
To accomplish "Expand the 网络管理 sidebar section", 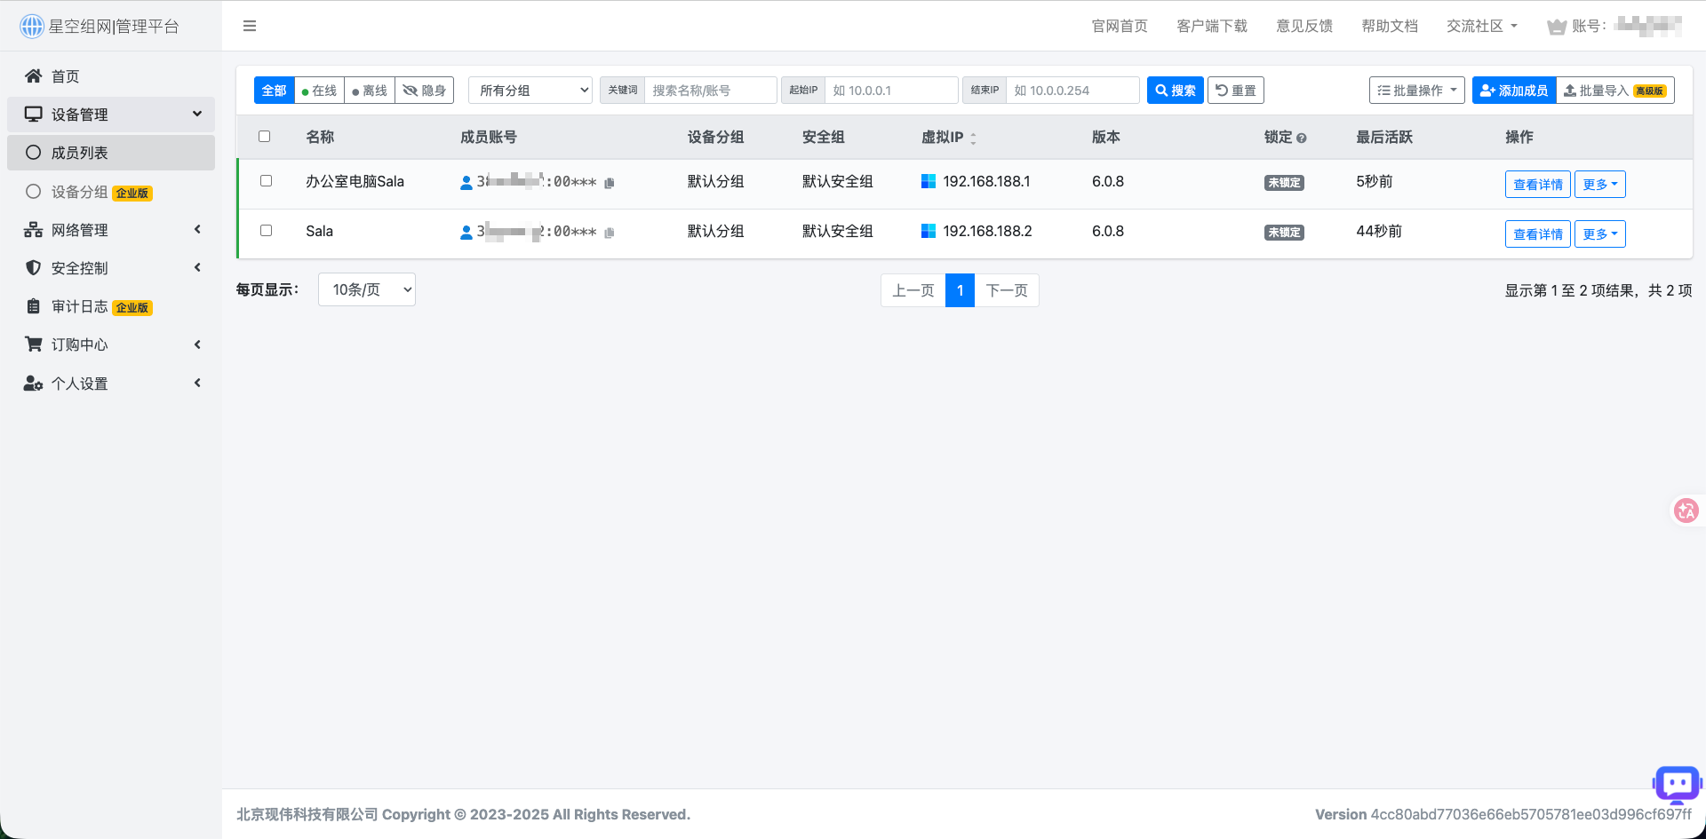I will pyautogui.click(x=111, y=230).
